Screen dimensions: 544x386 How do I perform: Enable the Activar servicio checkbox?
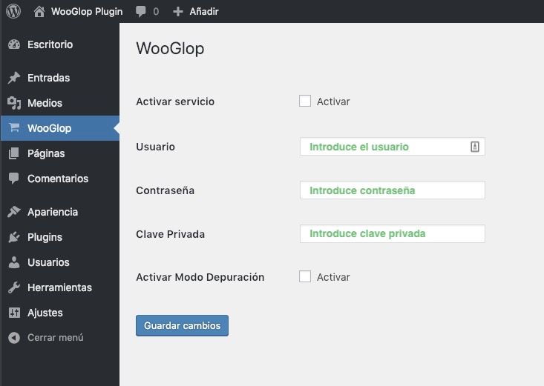305,101
